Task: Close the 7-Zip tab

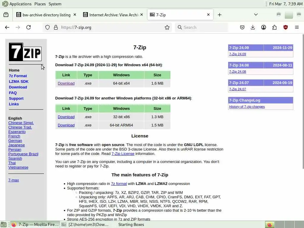Action: 208,15
